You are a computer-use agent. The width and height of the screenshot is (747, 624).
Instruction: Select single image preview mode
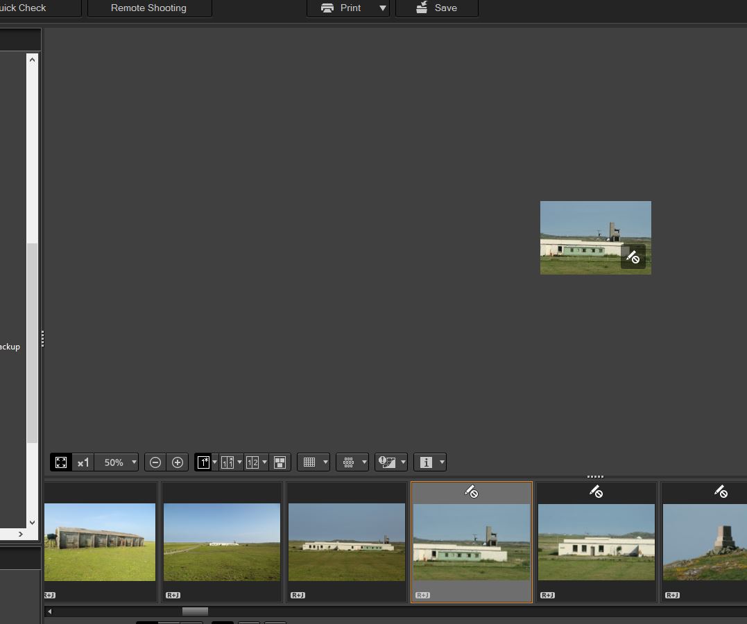pos(203,462)
